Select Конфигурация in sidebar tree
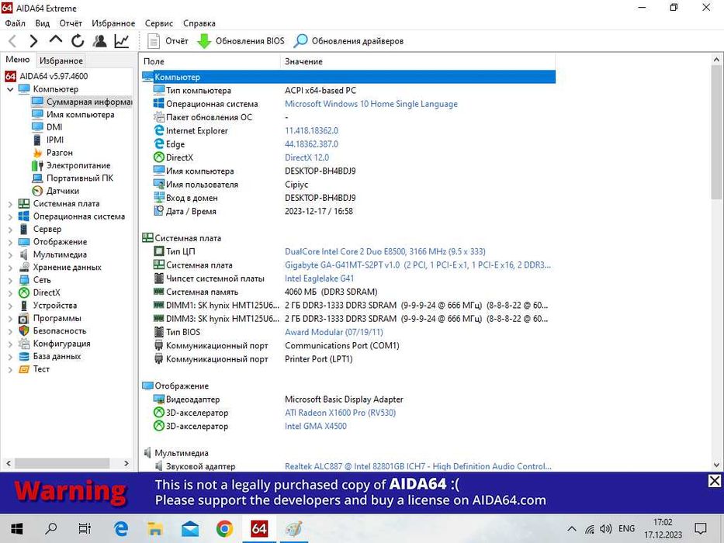This screenshot has width=724, height=543. tap(54, 344)
